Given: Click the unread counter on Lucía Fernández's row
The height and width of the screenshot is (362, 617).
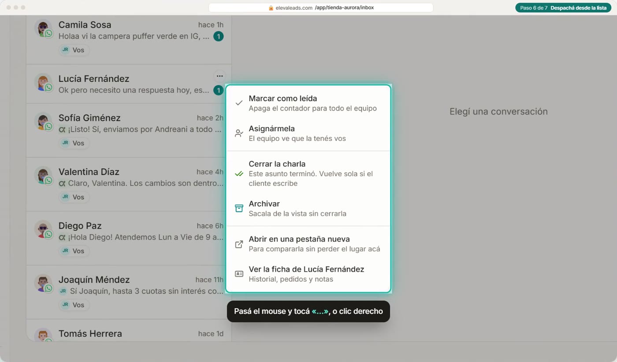Looking at the screenshot, I should click(x=218, y=90).
